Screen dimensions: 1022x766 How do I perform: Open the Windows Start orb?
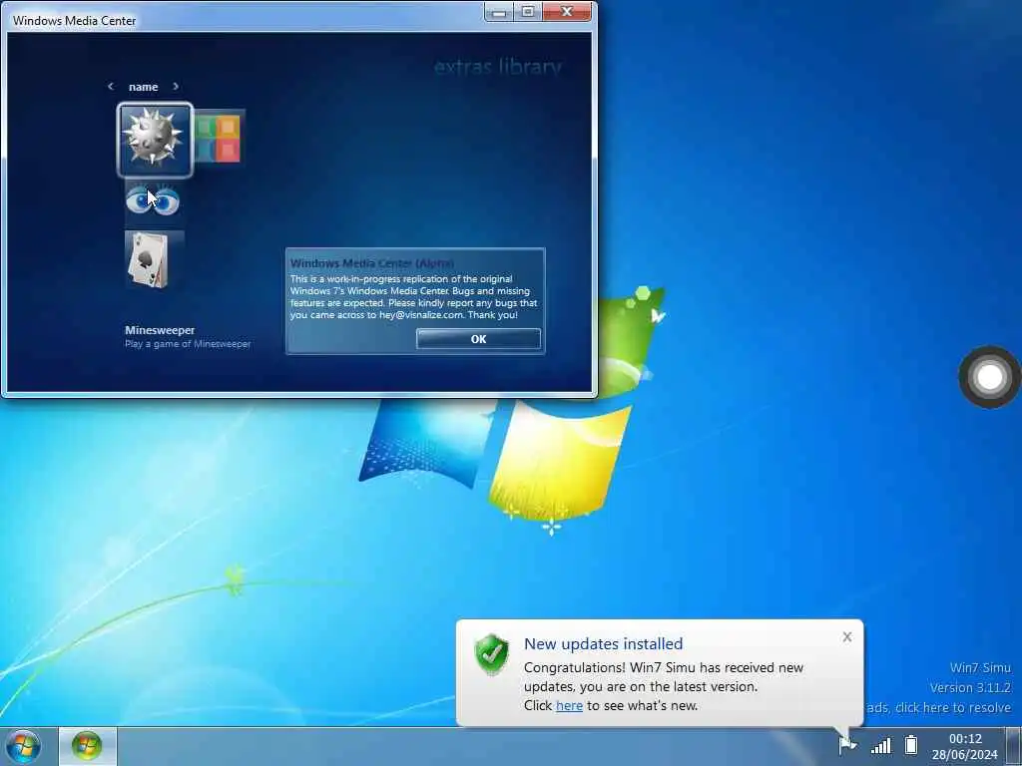coord(24,746)
